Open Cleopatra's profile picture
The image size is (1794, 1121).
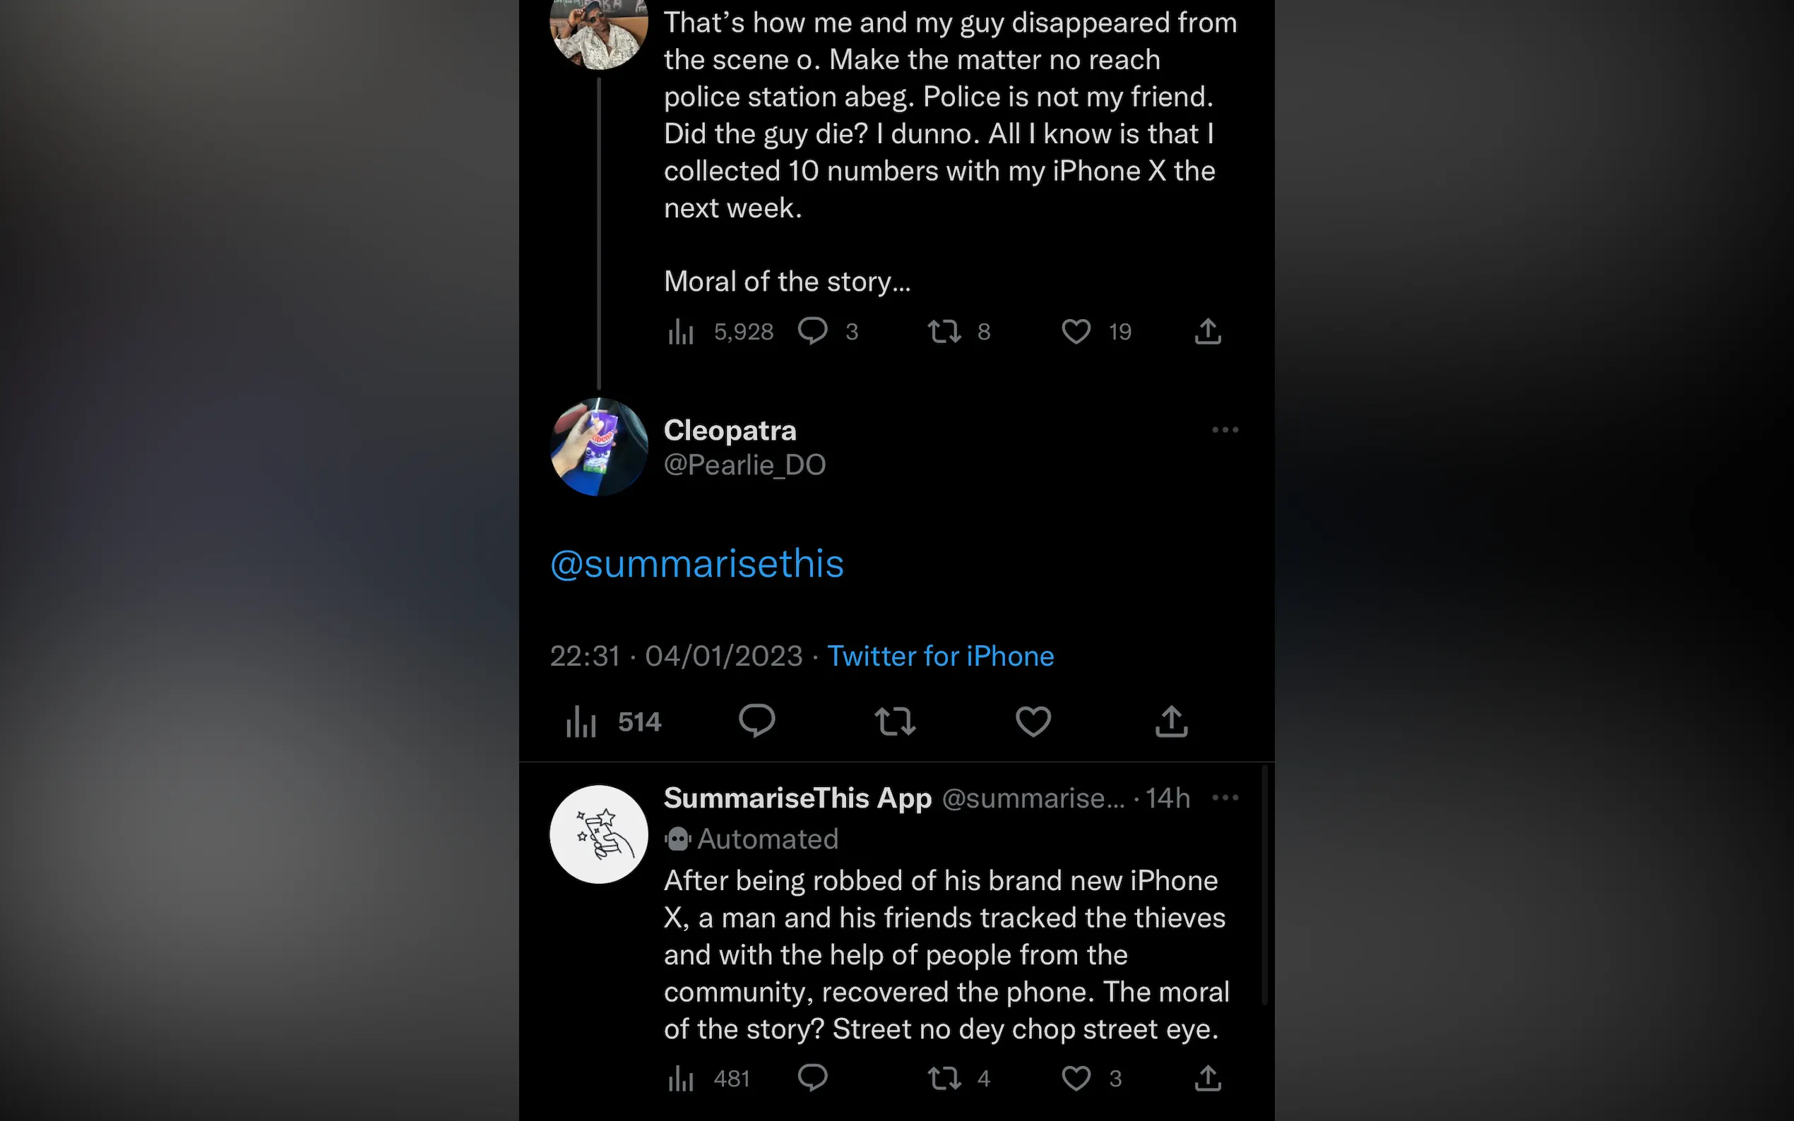(598, 447)
